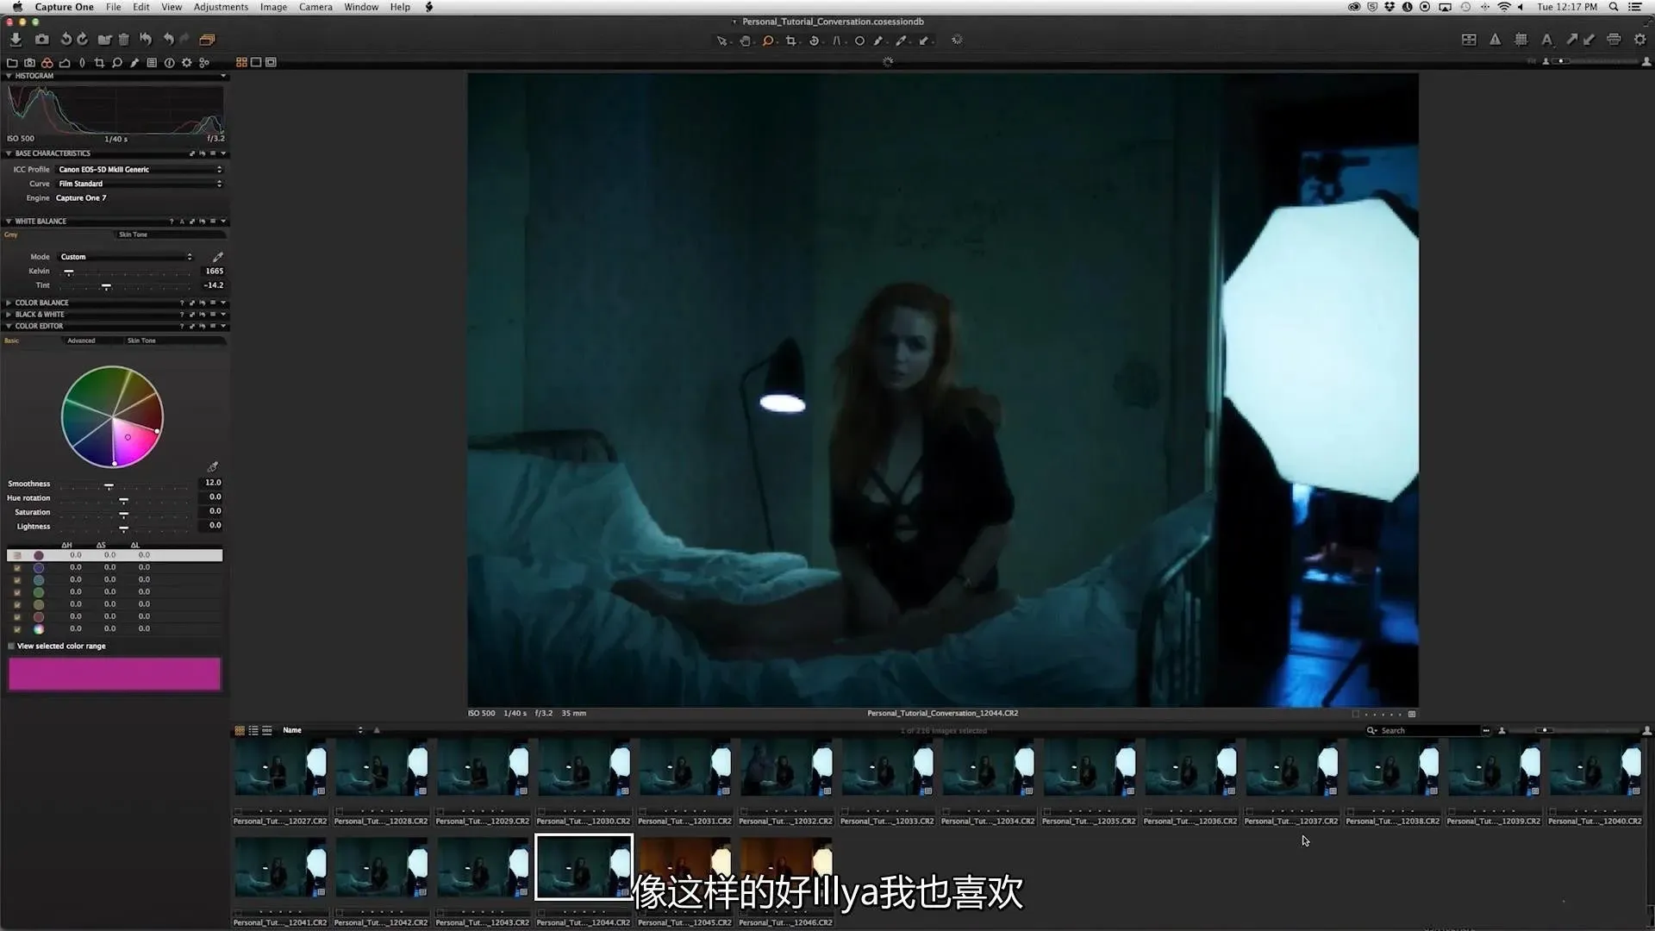
Task: Switch to the Advanced tab in Color Editor
Action: coord(81,341)
